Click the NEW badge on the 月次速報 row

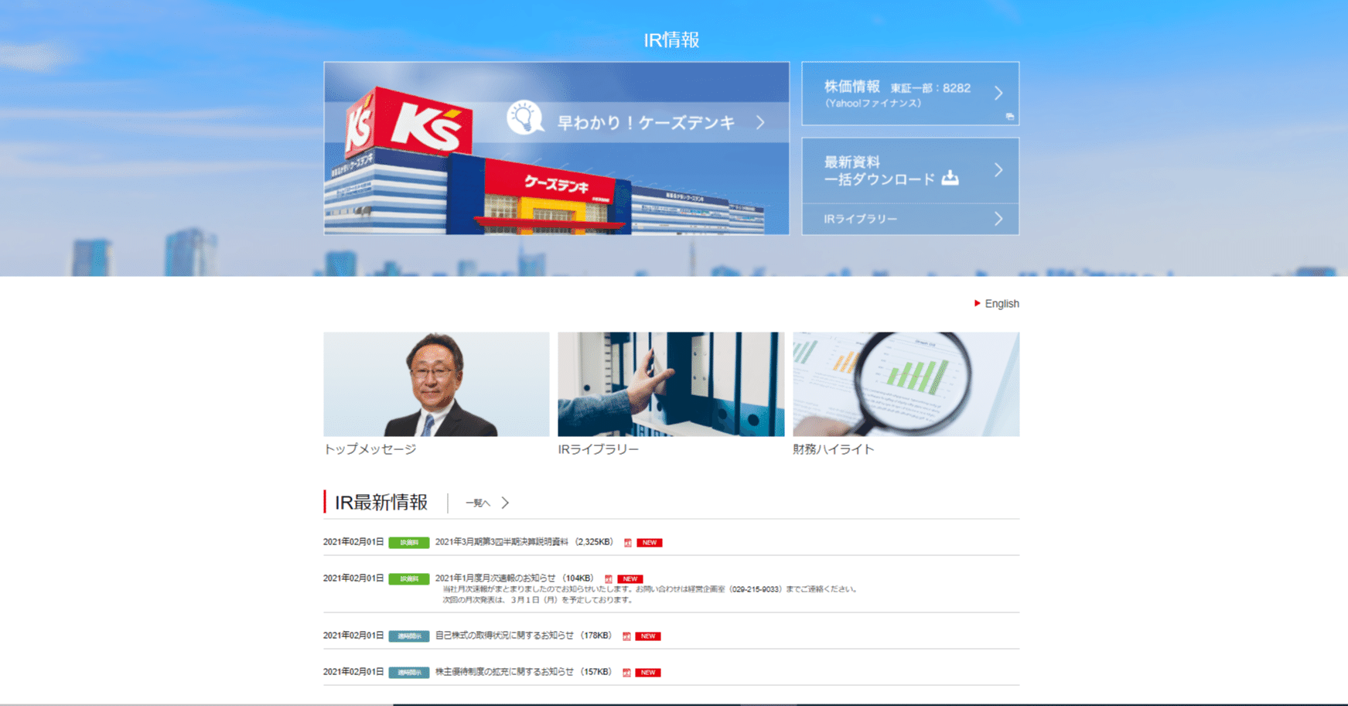tap(630, 579)
